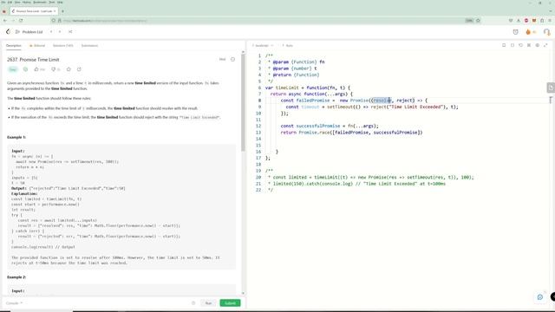Open the JavaScript language dropdown

[x=263, y=46]
